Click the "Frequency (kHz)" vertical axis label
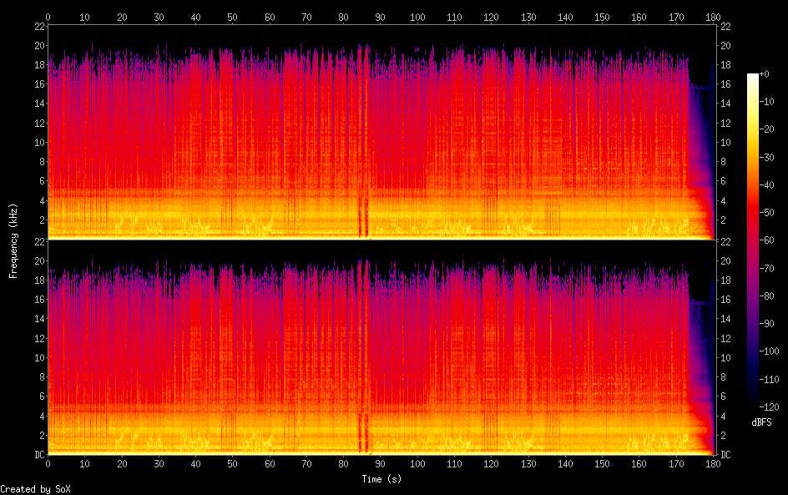The width and height of the screenshot is (788, 495). [x=13, y=240]
